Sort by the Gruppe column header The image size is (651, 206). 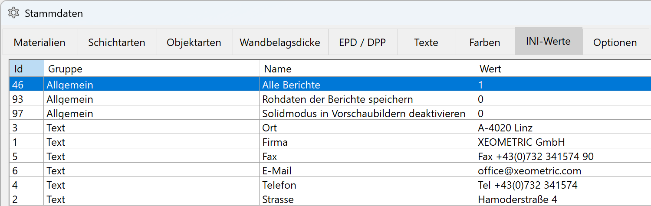tap(151, 69)
